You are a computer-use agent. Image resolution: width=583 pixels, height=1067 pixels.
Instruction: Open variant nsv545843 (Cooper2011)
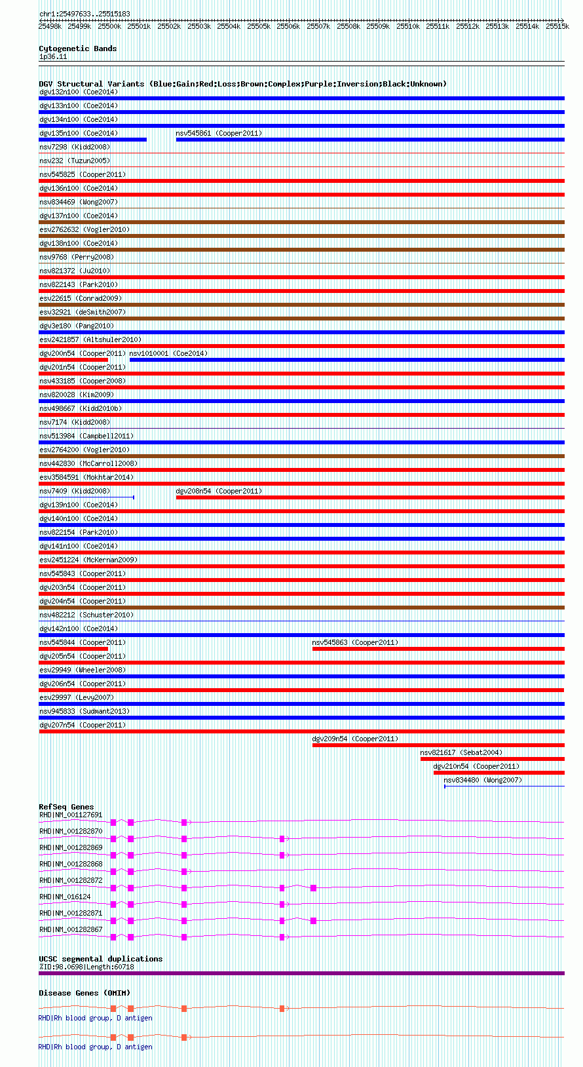(x=83, y=573)
